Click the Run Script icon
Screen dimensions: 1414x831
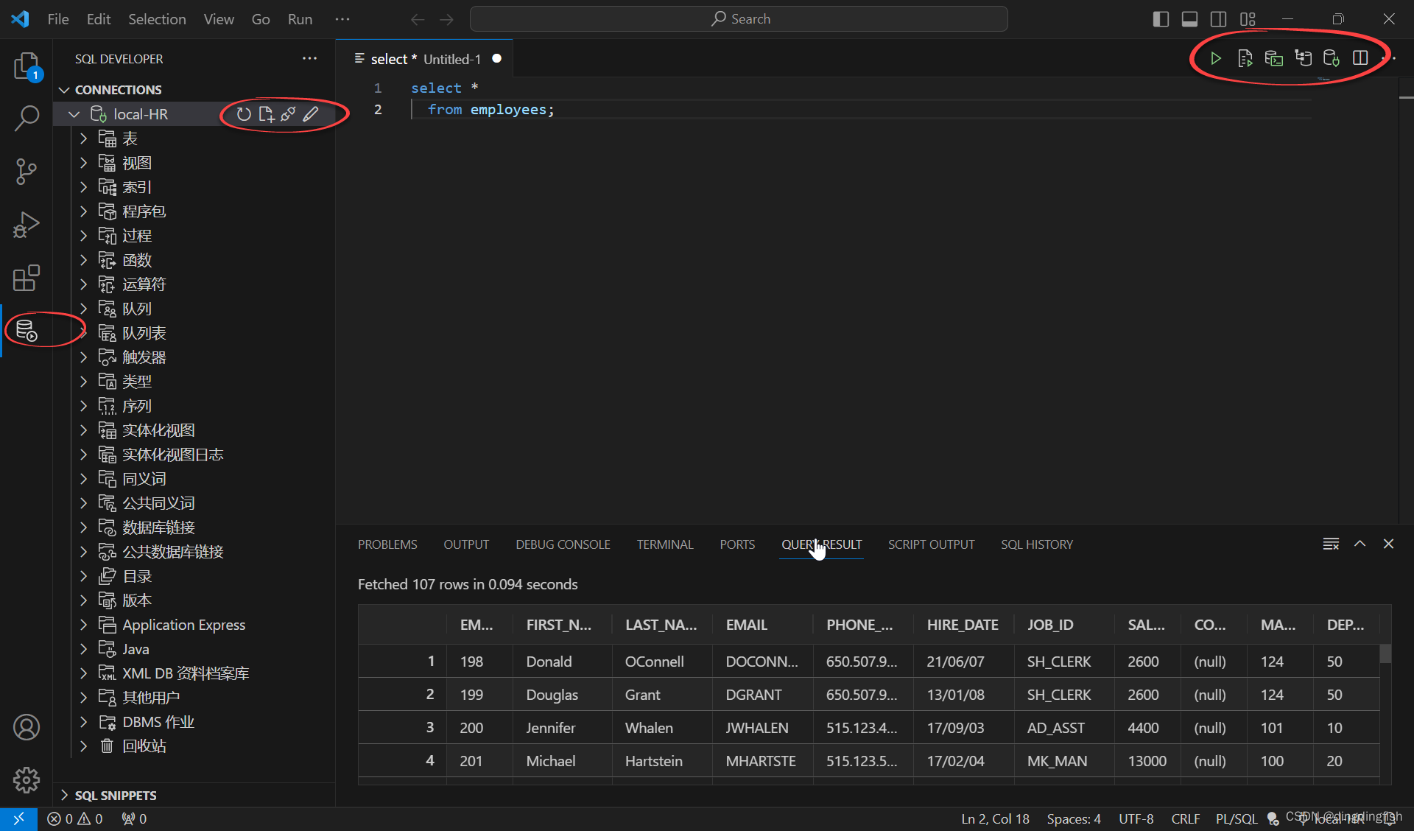click(1245, 58)
